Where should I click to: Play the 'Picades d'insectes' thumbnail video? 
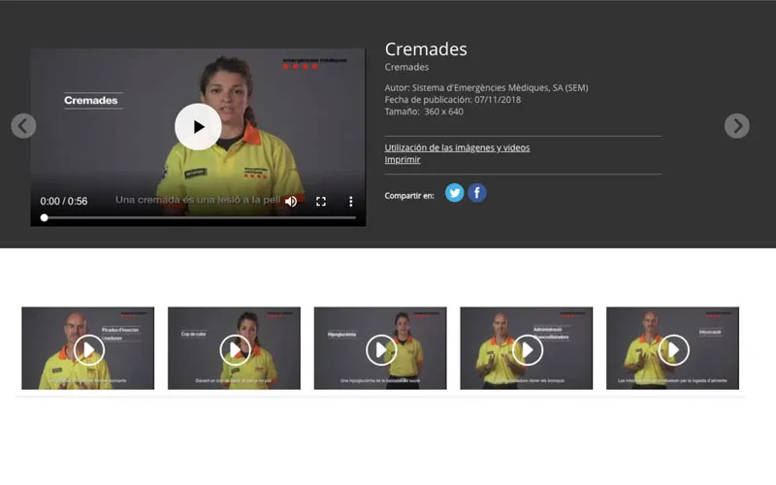[88, 348]
